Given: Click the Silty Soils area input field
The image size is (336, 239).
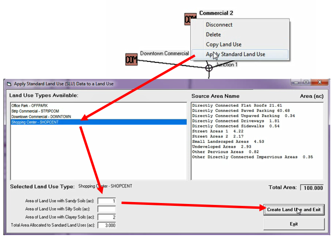Looking at the screenshot, I should pyautogui.click(x=107, y=209).
